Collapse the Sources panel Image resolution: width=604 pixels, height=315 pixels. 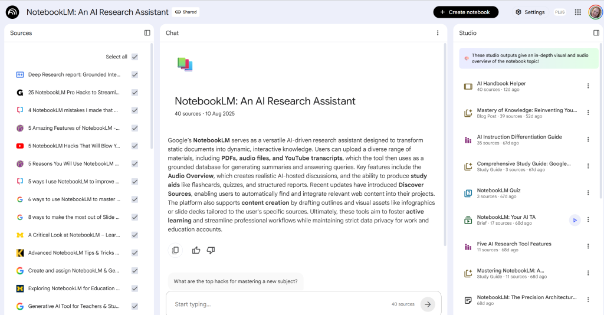[x=147, y=32]
